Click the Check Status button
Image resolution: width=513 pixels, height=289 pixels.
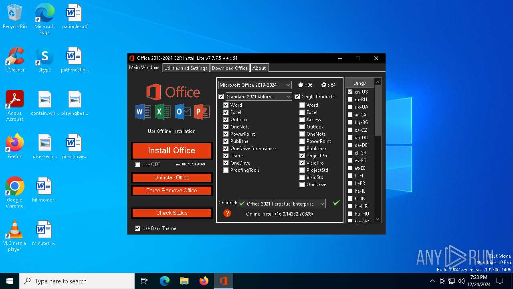[172, 213]
